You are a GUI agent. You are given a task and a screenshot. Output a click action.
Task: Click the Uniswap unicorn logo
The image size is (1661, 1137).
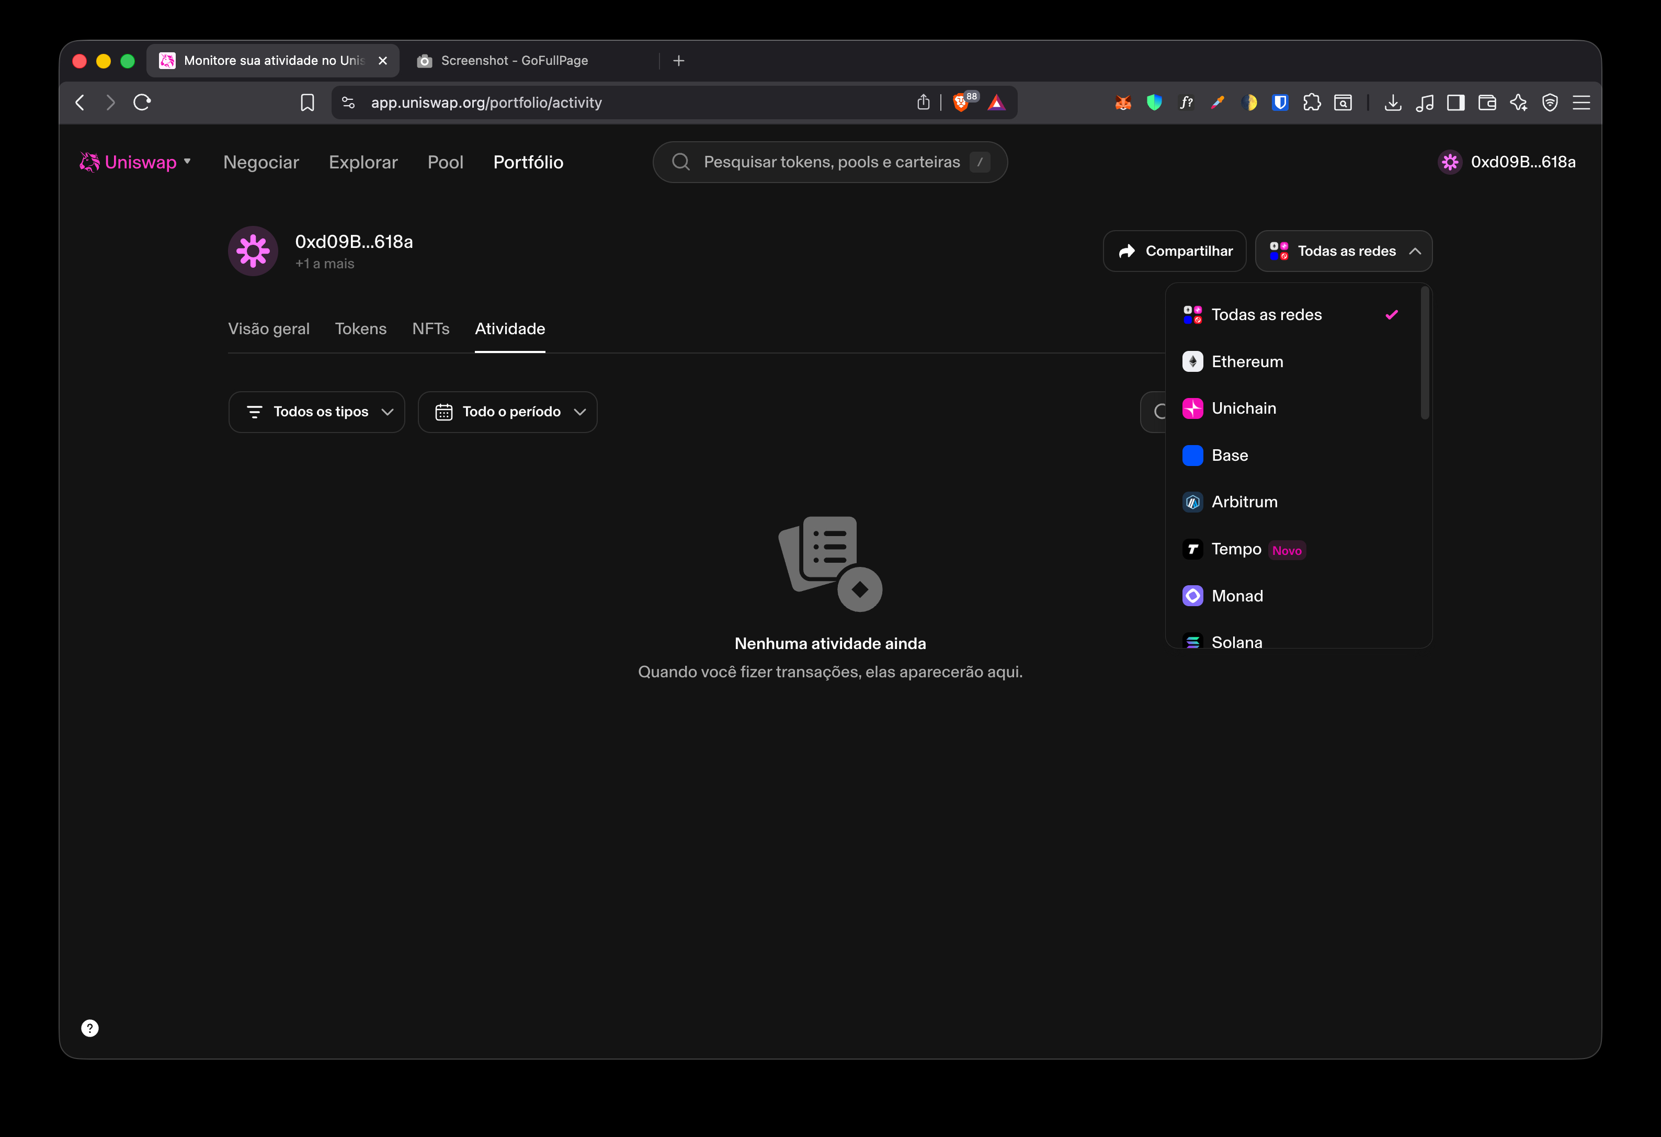[x=89, y=162]
